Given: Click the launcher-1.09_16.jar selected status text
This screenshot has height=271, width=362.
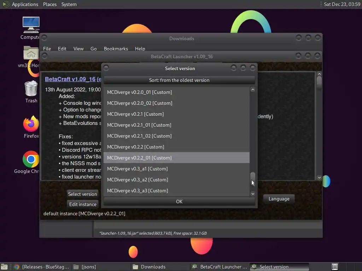Looking at the screenshot, I should pos(153,233).
